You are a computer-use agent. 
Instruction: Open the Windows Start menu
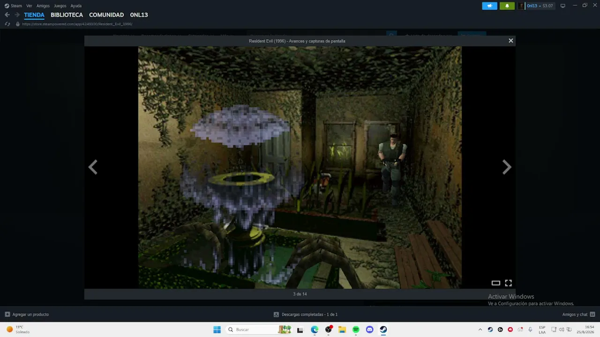pyautogui.click(x=217, y=330)
